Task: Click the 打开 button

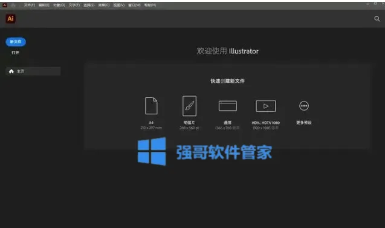Action: tap(15, 53)
